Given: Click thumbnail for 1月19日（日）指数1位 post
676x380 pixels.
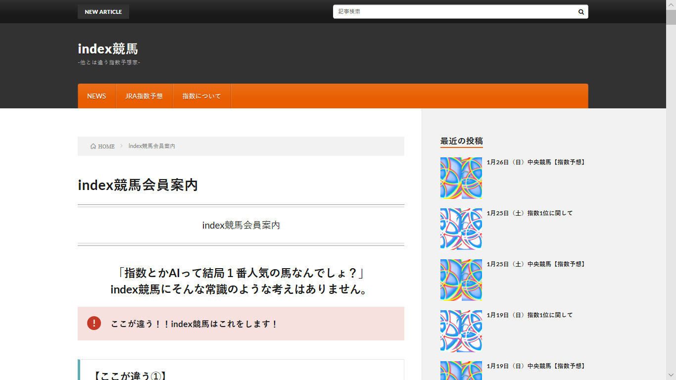Looking at the screenshot, I should [461, 331].
